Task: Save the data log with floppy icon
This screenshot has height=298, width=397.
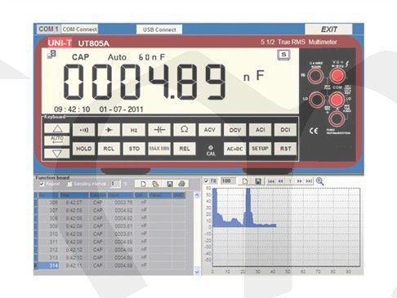Action: tap(169, 184)
